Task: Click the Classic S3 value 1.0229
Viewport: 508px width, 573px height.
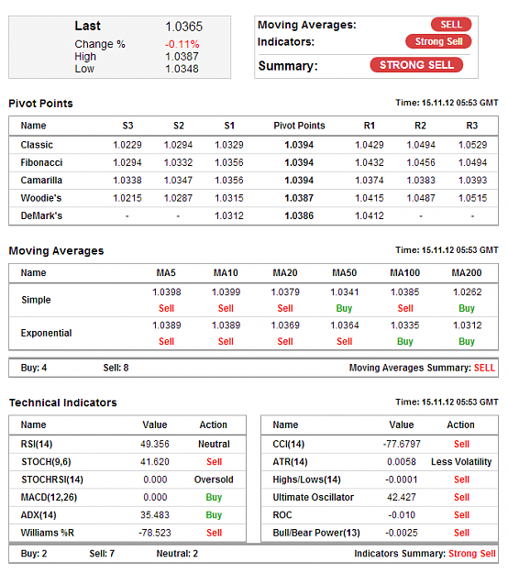Action: [127, 145]
